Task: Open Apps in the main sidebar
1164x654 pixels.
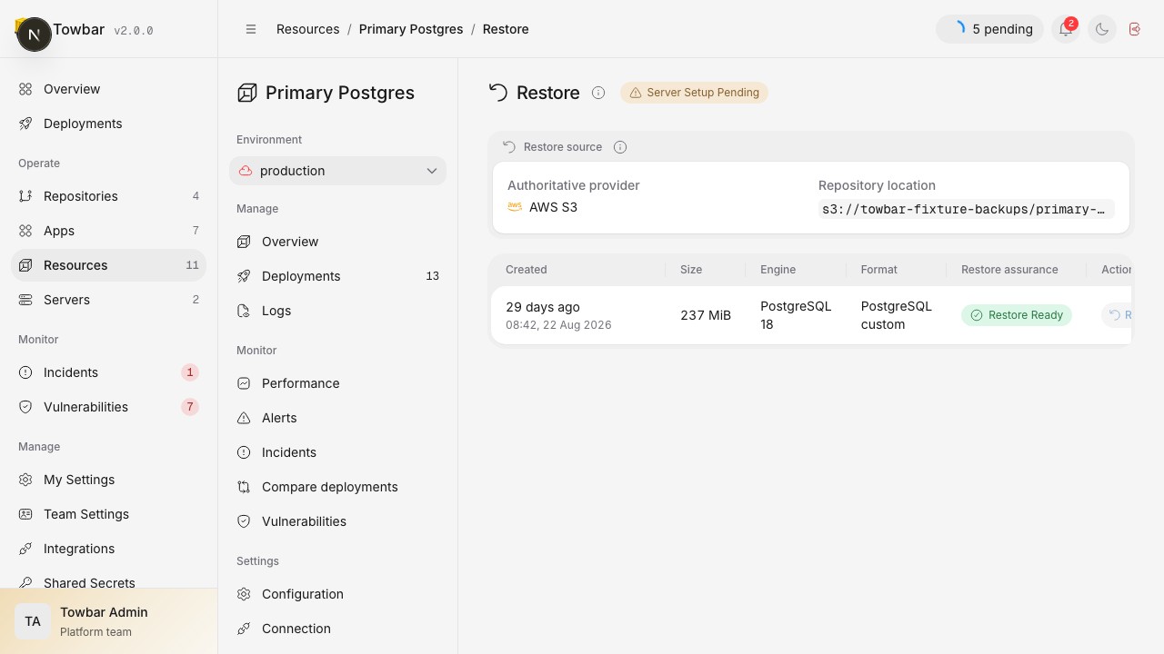Action: pos(108,231)
